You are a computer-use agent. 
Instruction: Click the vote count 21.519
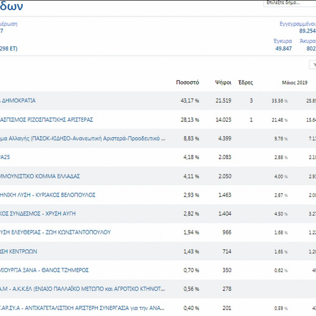pos(223,101)
